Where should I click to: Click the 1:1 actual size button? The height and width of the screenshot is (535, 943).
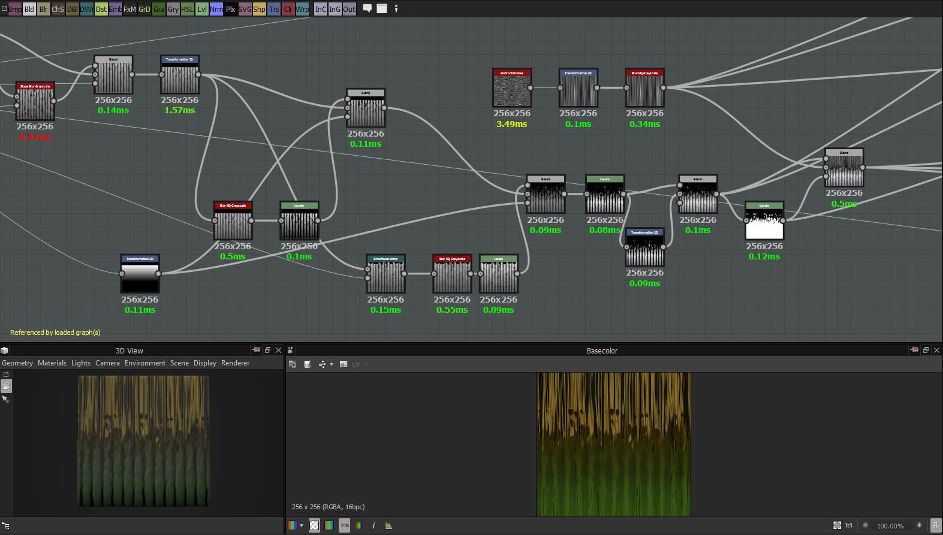pos(848,525)
